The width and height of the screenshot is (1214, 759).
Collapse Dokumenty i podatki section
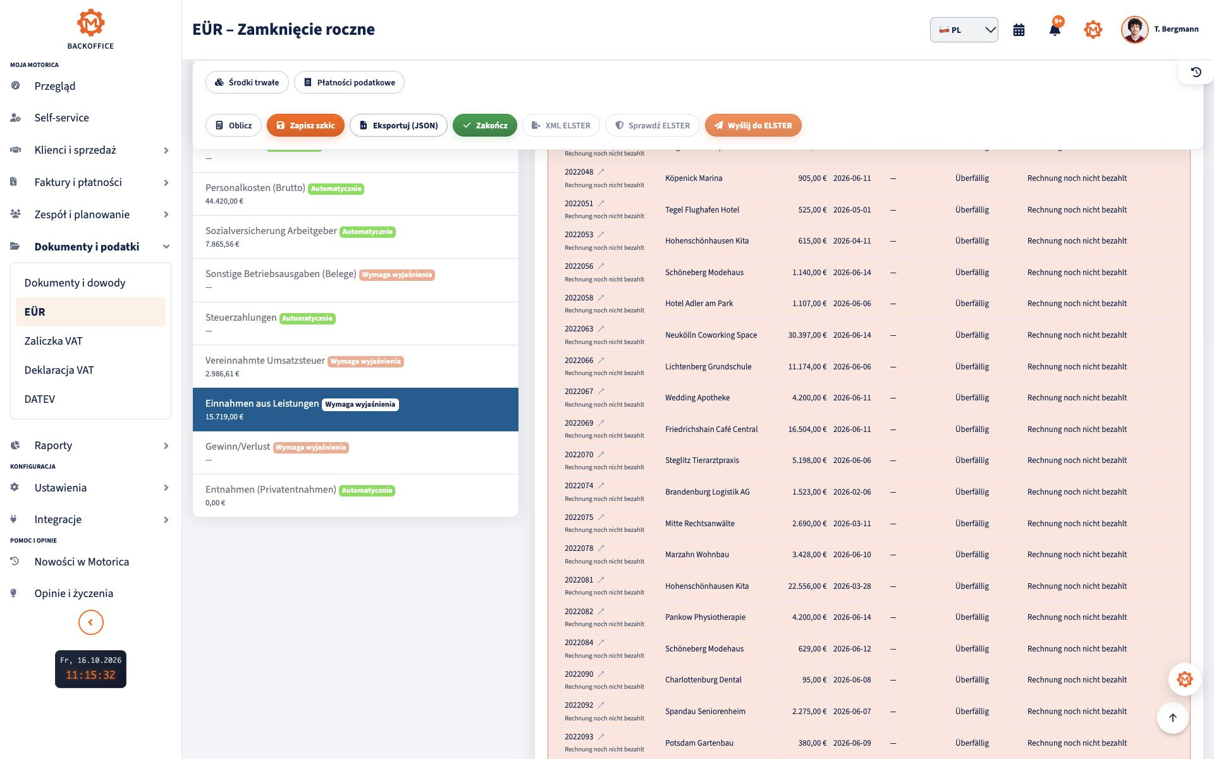click(90, 247)
